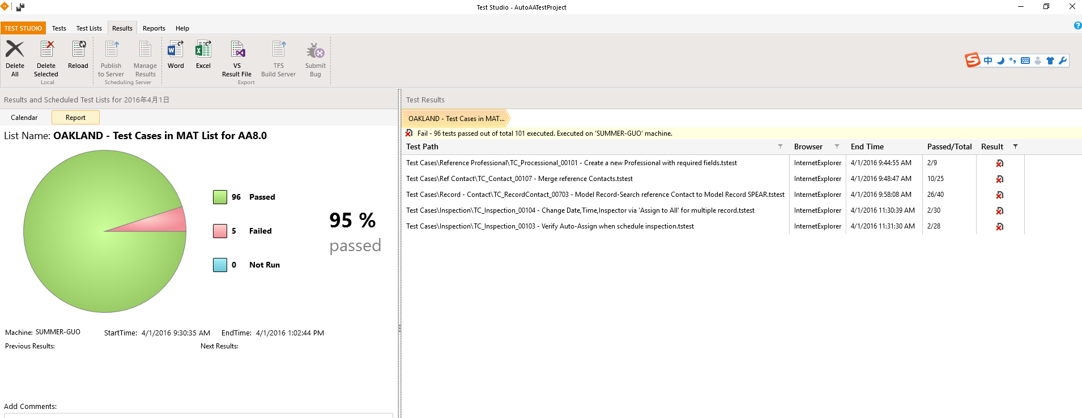The image size is (1082, 418).
Task: Open Manage Results on scheduling server
Action: click(145, 50)
